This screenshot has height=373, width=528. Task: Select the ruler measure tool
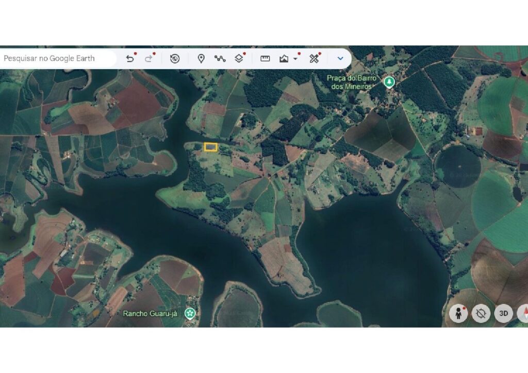265,59
